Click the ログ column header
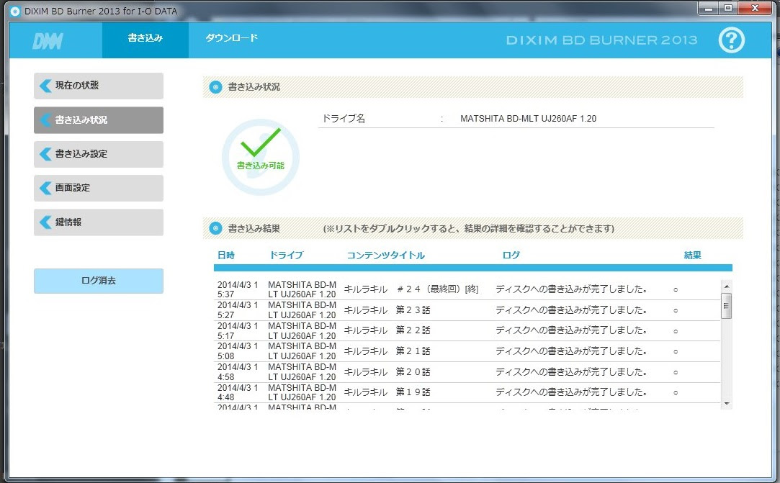 511,256
